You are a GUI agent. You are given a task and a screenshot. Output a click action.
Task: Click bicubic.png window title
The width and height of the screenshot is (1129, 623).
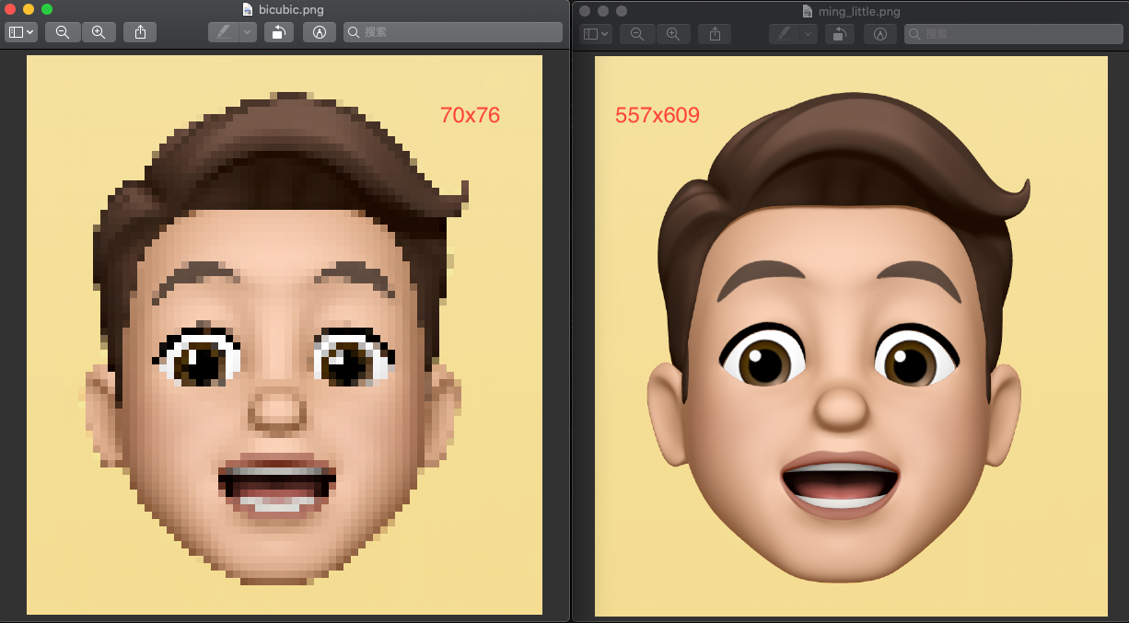(x=291, y=10)
